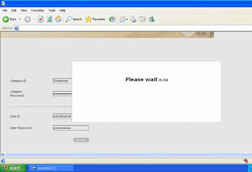The width and height of the screenshot is (252, 172).
Task: Select the Local Disk (C:) taskbar item
Action: (x=51, y=168)
